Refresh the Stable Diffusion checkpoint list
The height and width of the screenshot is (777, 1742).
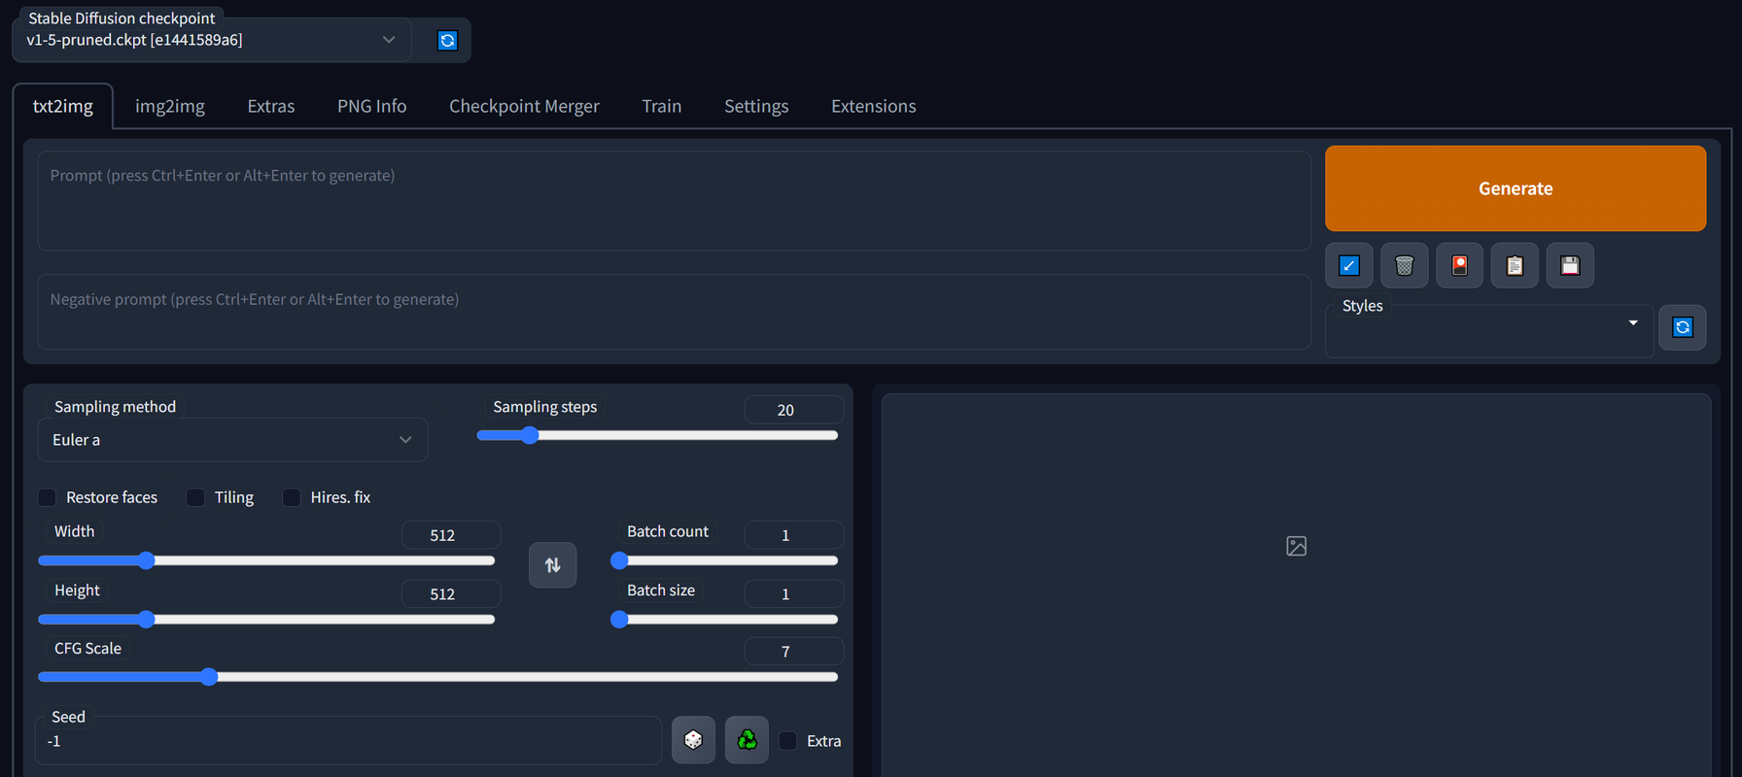(x=447, y=41)
